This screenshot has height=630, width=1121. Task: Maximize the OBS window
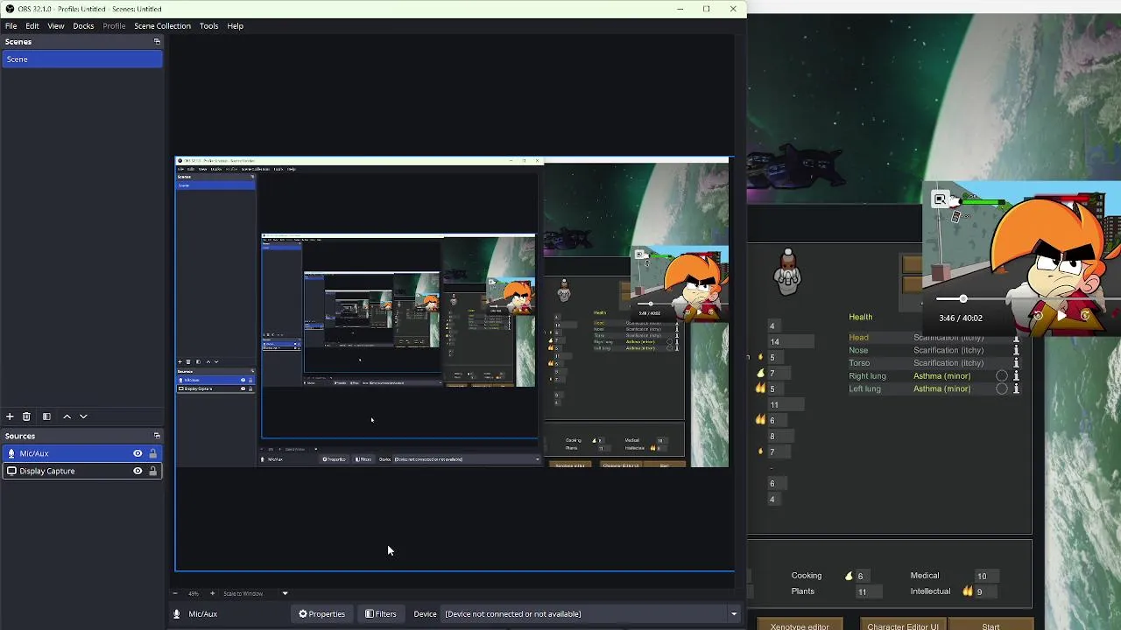coord(706,9)
